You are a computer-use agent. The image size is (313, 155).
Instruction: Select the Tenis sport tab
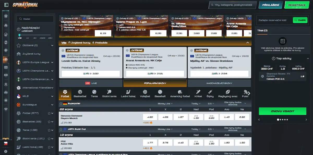(x=94, y=94)
